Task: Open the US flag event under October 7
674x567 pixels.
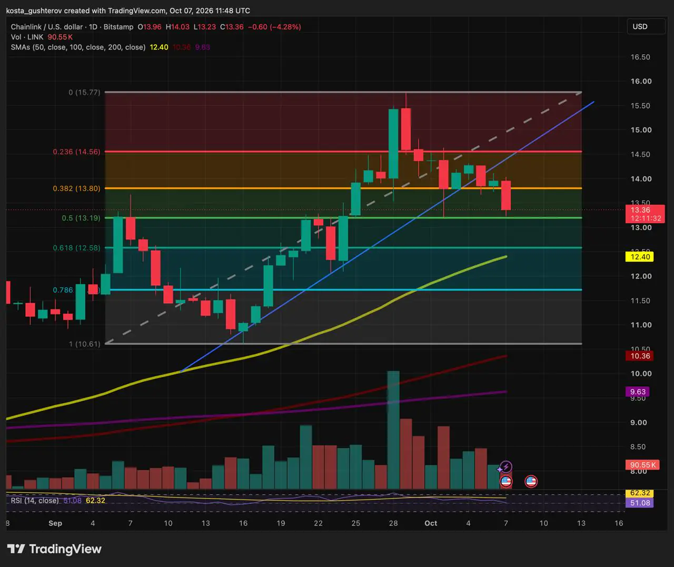Action: click(x=506, y=481)
